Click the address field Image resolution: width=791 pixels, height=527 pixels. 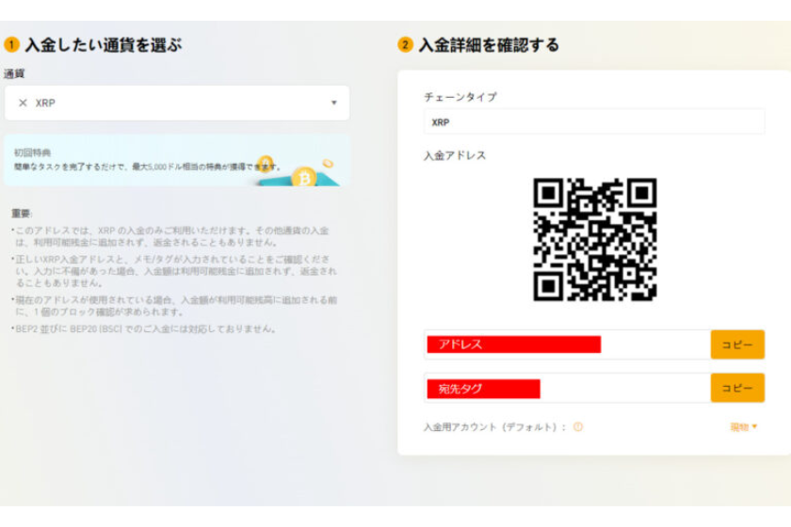568,344
